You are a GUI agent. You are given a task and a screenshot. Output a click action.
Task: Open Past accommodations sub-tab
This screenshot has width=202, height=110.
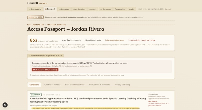[75, 85]
